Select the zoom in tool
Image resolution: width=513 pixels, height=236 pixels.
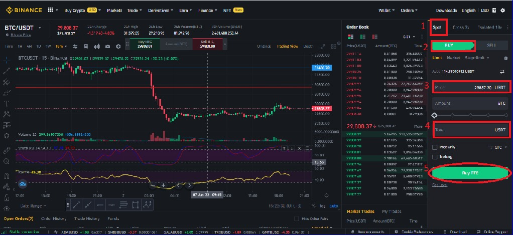coord(7,161)
